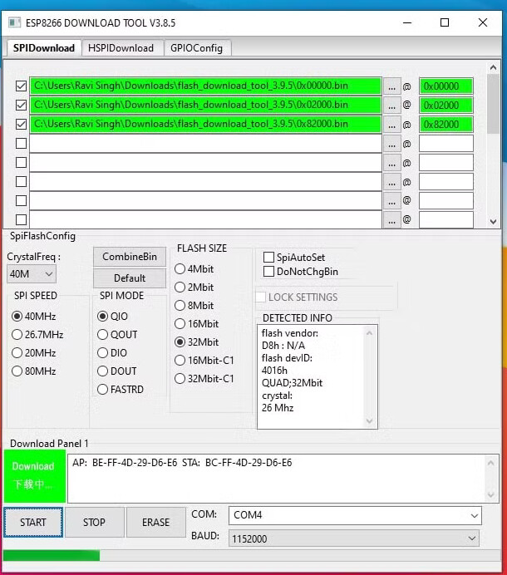Click the 0x00000.bin file path field
Image resolution: width=507 pixels, height=575 pixels.
click(205, 86)
